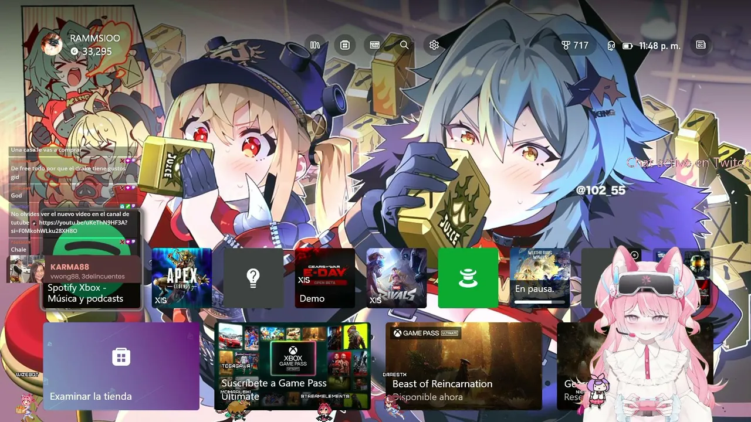Open the green joystick tile
751x422 pixels.
pos(468,278)
